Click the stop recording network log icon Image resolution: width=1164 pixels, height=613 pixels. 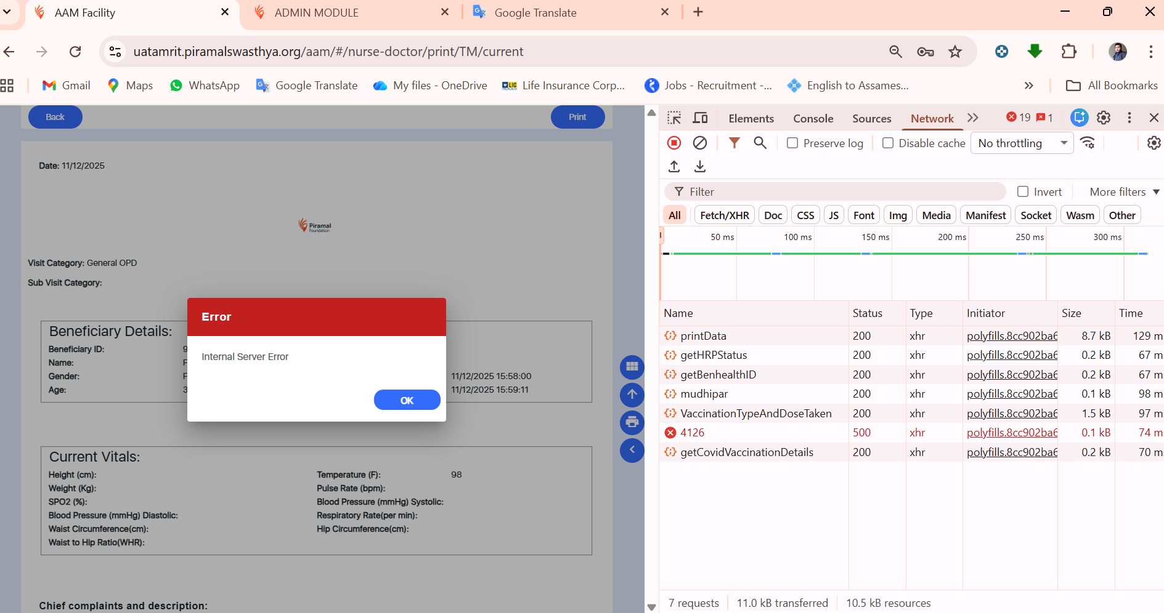[674, 143]
